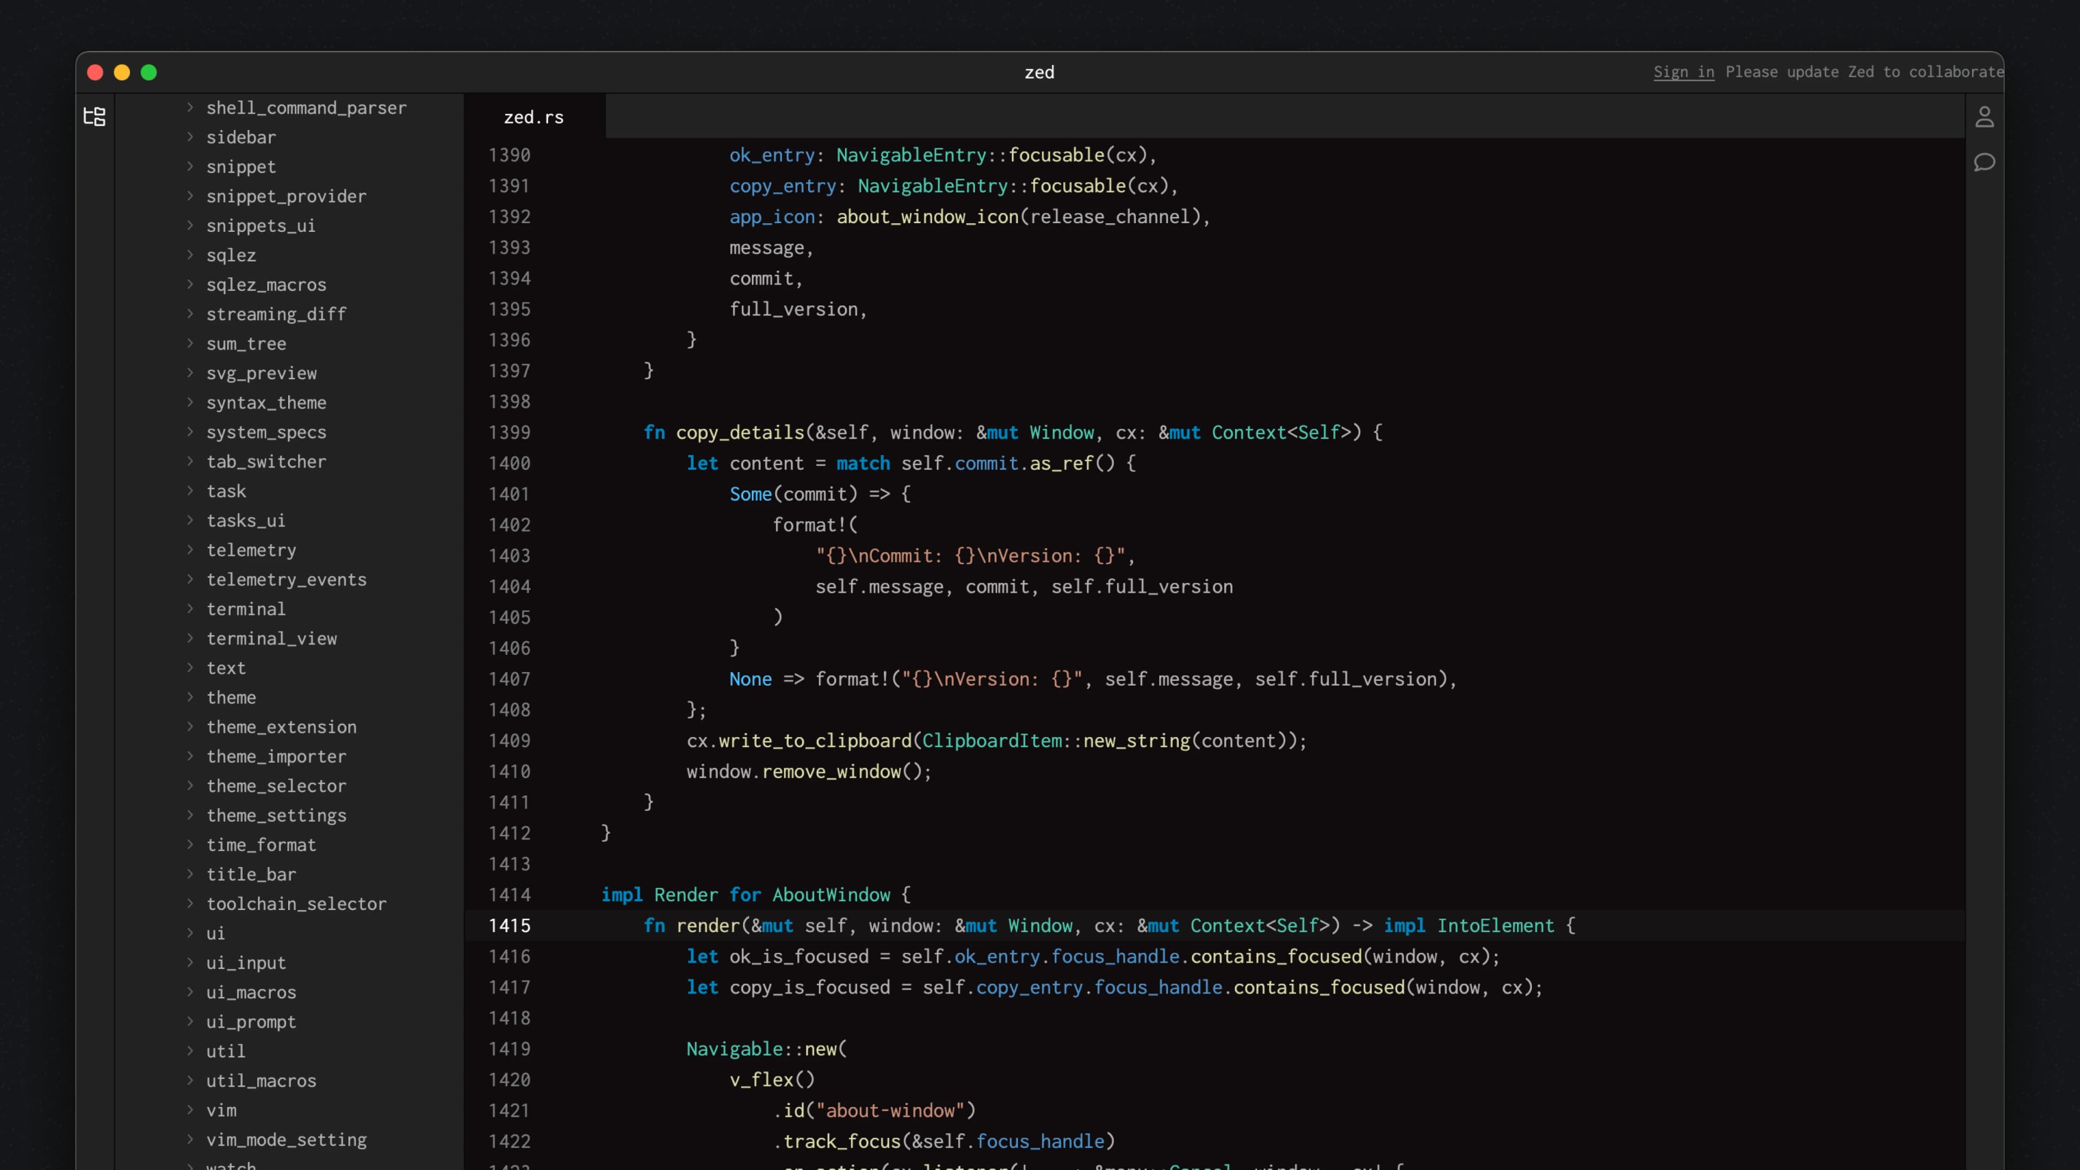Expand the terminal folder

pyautogui.click(x=245, y=609)
